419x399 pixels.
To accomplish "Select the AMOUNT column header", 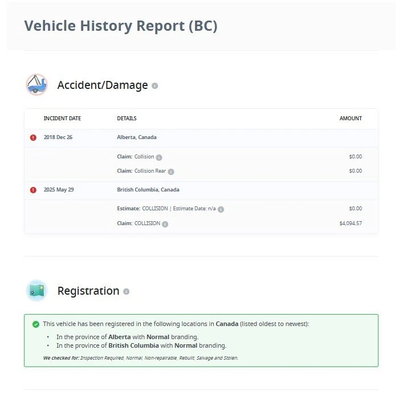I will point(351,119).
